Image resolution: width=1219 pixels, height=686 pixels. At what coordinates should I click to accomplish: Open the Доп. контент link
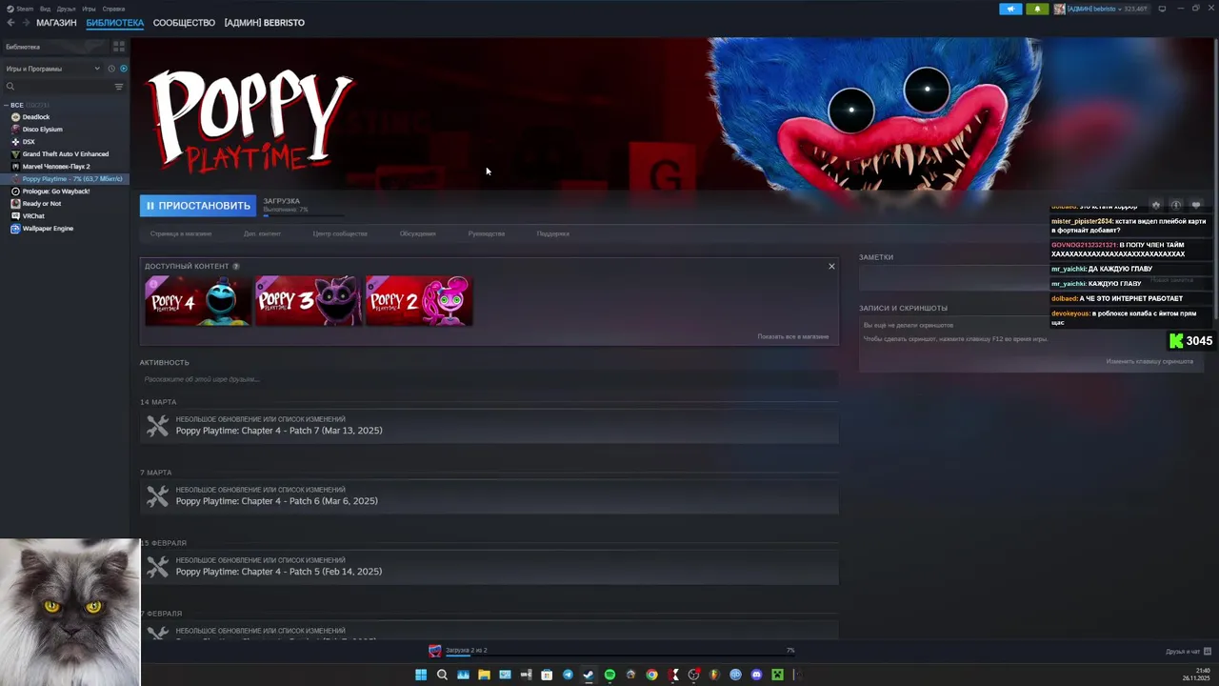click(262, 233)
